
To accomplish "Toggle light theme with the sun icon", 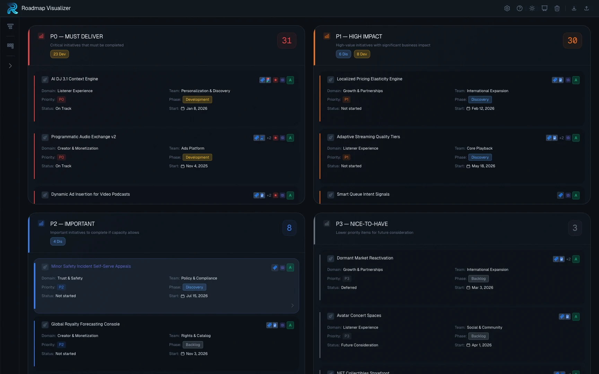I will click(532, 8).
